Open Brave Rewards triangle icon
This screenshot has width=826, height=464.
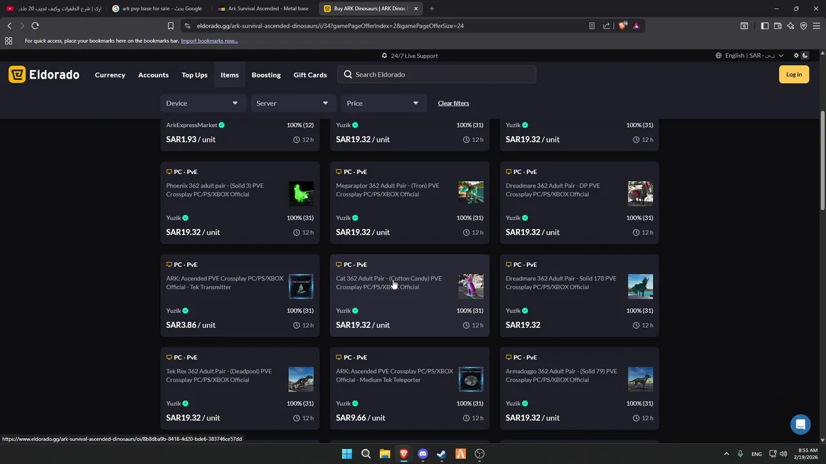636,26
